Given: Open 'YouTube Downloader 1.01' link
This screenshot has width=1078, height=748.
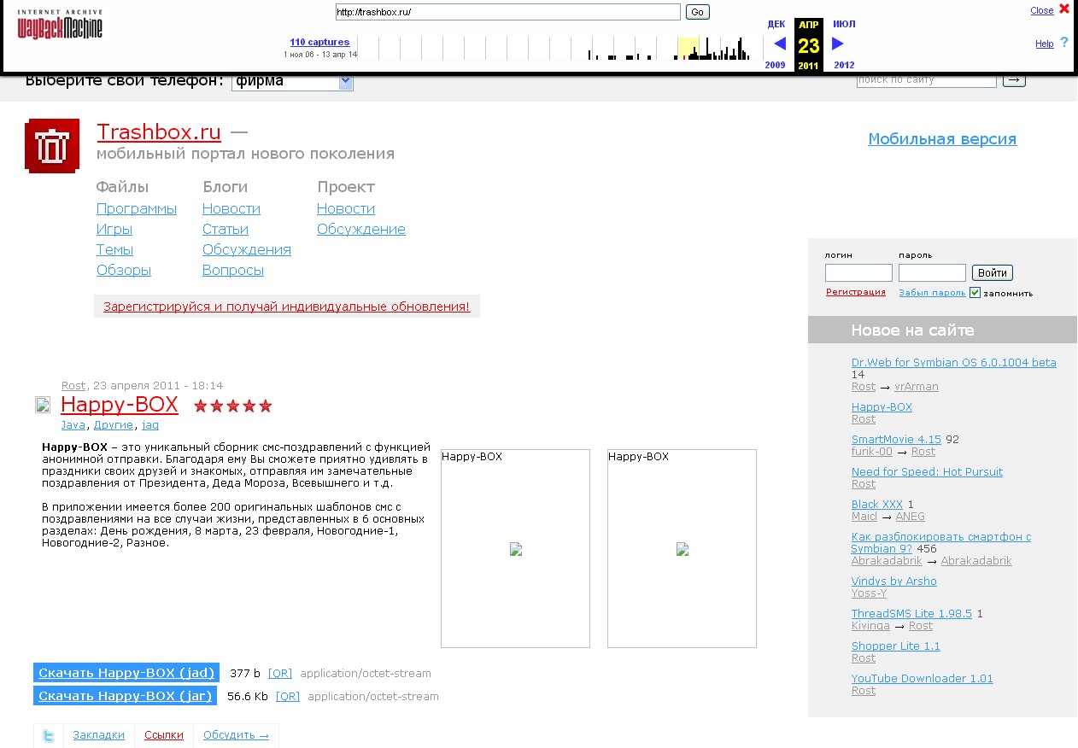Looking at the screenshot, I should pyautogui.click(x=923, y=679).
